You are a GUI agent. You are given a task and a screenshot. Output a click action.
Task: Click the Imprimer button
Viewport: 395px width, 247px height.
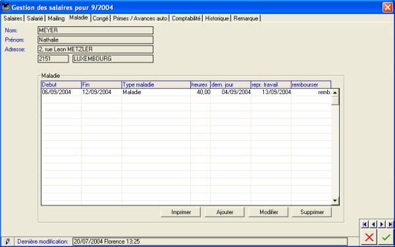(x=181, y=212)
